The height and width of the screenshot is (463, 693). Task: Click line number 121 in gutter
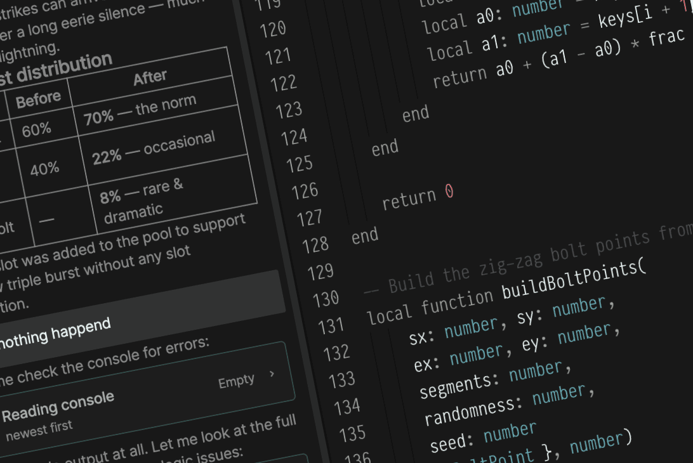278,56
